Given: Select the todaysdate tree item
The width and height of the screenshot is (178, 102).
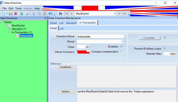Looking at the screenshot, I should 26,36.
